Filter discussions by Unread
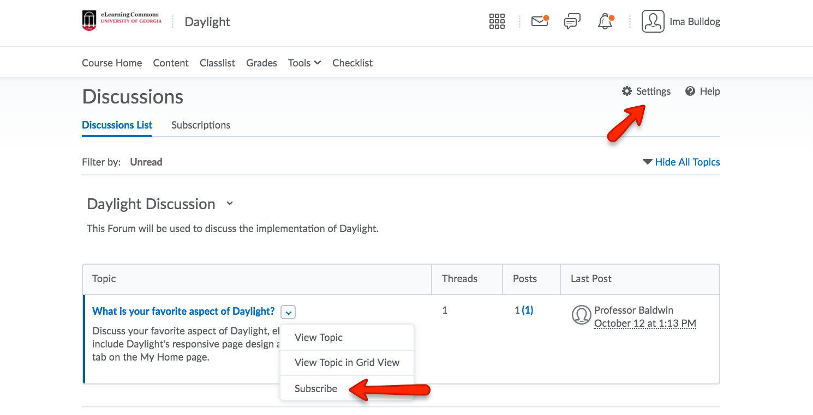The image size is (813, 415). 146,162
